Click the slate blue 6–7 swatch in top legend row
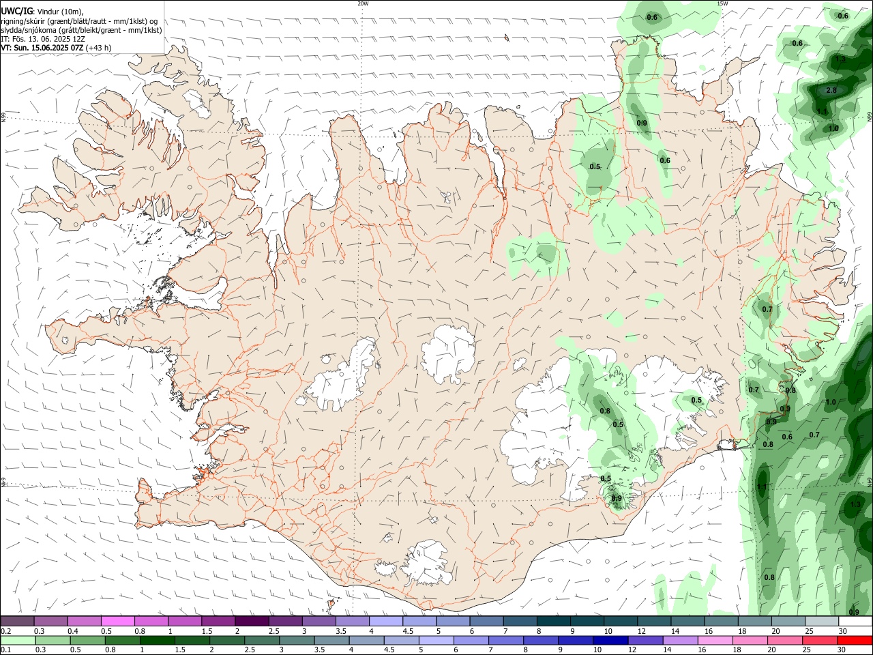The image size is (873, 655). 486,621
